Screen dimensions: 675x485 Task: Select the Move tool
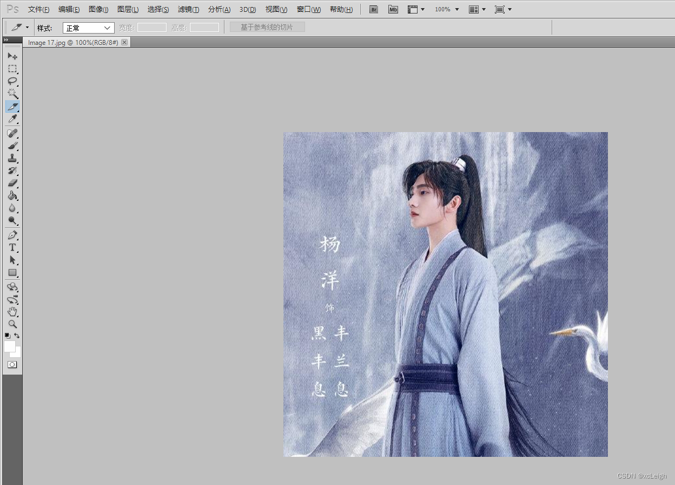(x=12, y=56)
